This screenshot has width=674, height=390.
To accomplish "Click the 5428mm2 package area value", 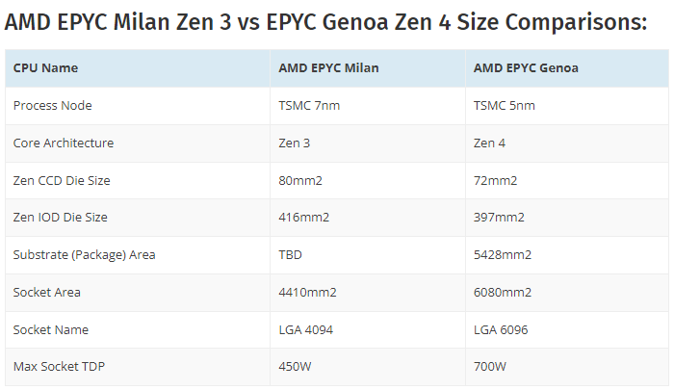I will (503, 254).
